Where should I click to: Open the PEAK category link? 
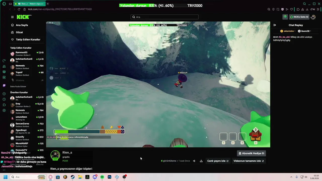click(x=65, y=161)
